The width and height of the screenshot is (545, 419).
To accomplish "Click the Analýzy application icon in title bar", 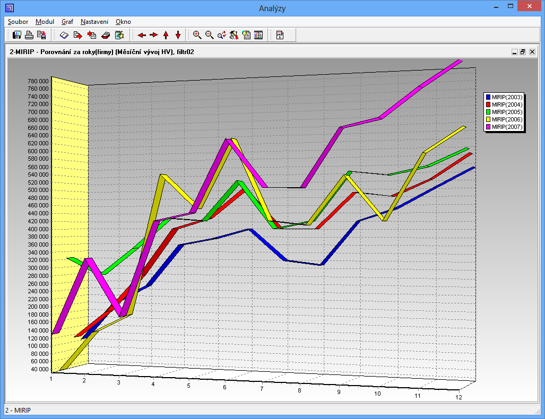I will [10, 7].
